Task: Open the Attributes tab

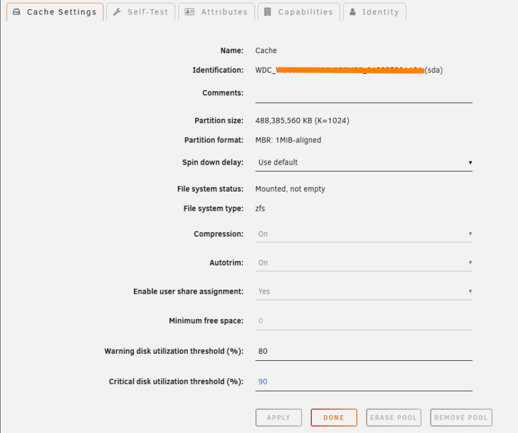Action: 217,12
